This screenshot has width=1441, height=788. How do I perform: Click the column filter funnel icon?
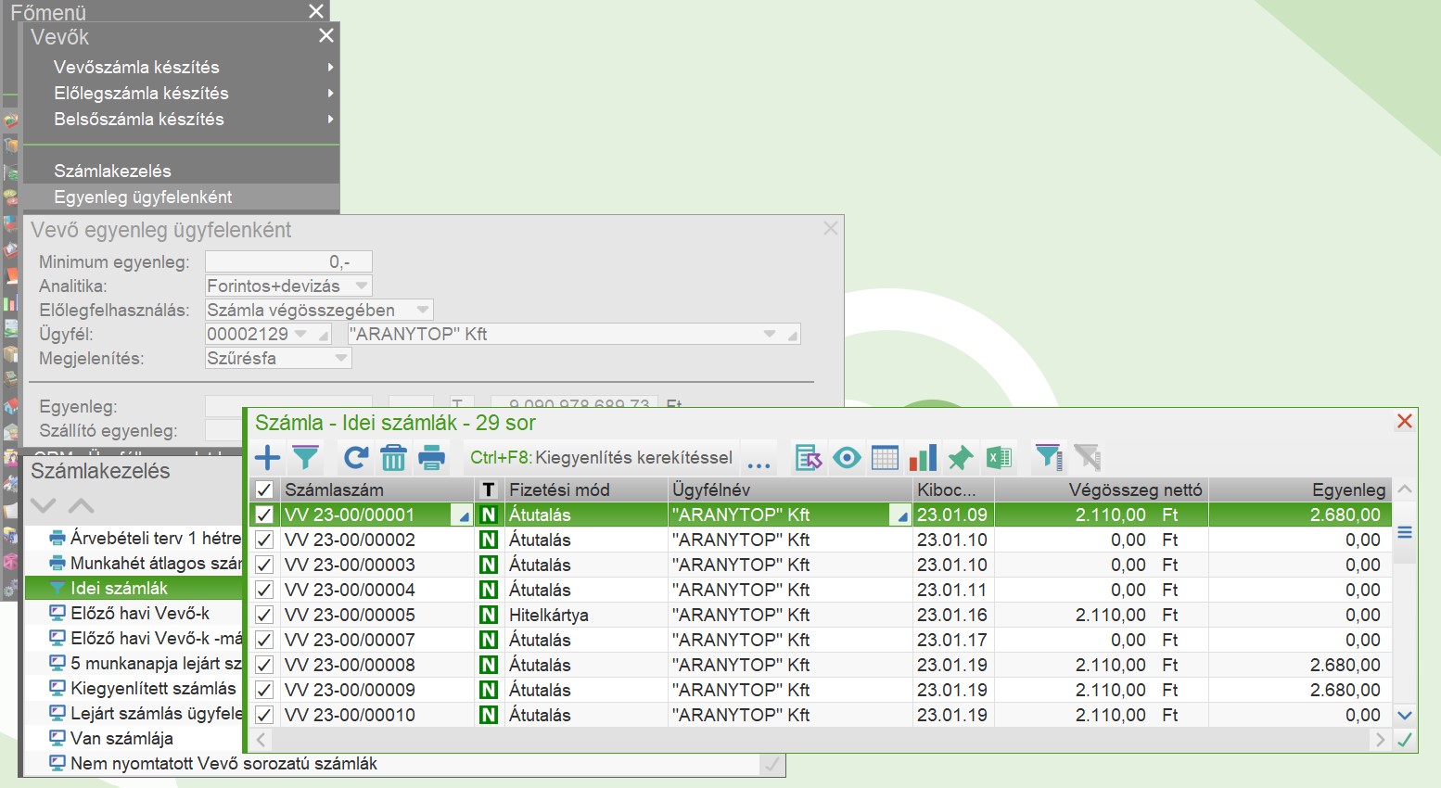(x=1049, y=457)
